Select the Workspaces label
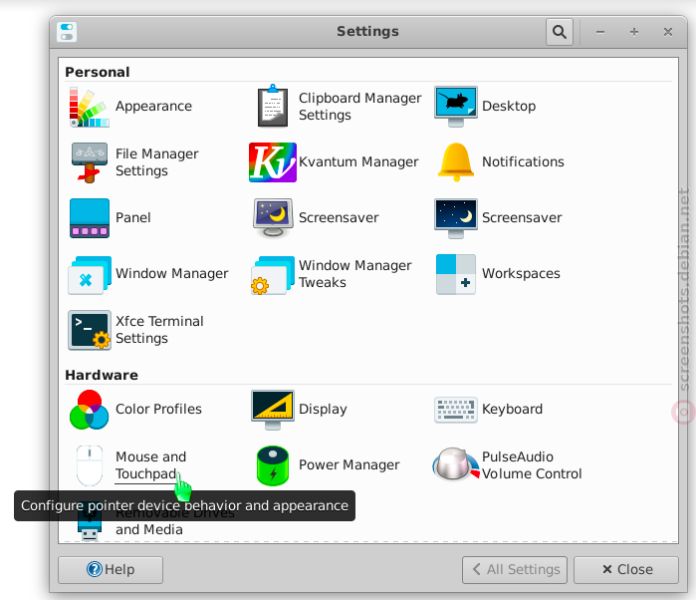The height and width of the screenshot is (600, 696). 521,274
